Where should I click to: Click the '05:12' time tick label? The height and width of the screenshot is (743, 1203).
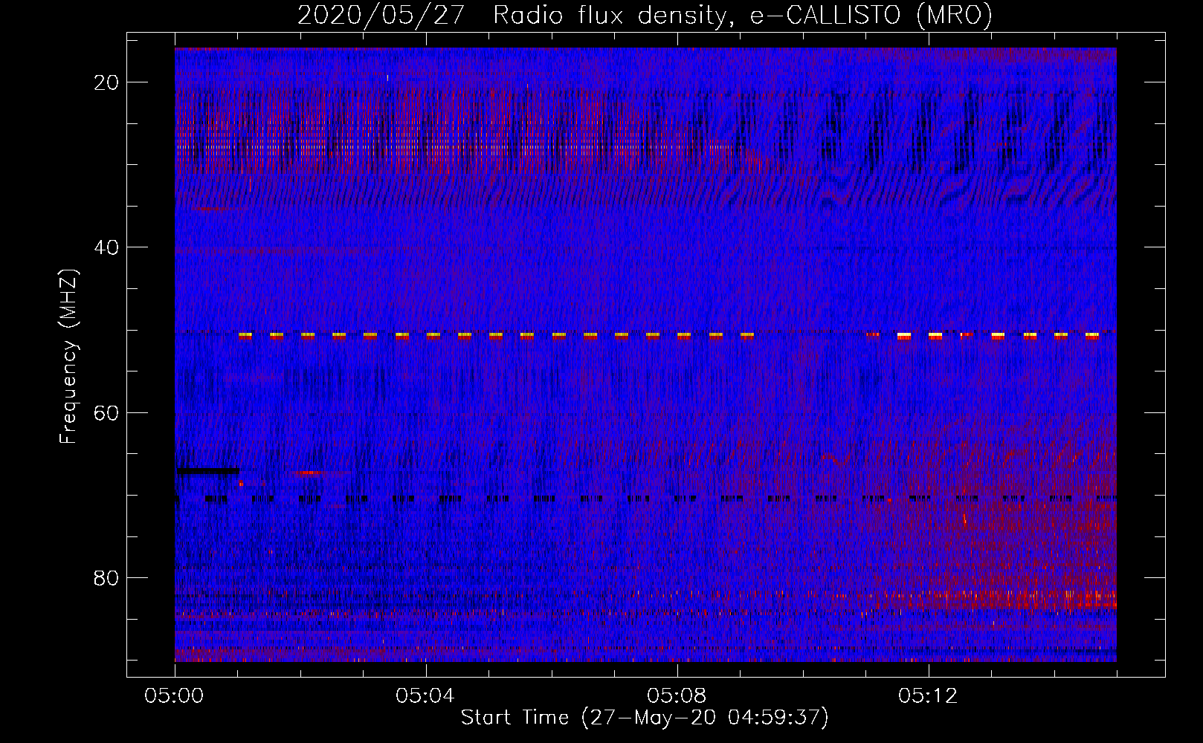point(928,696)
